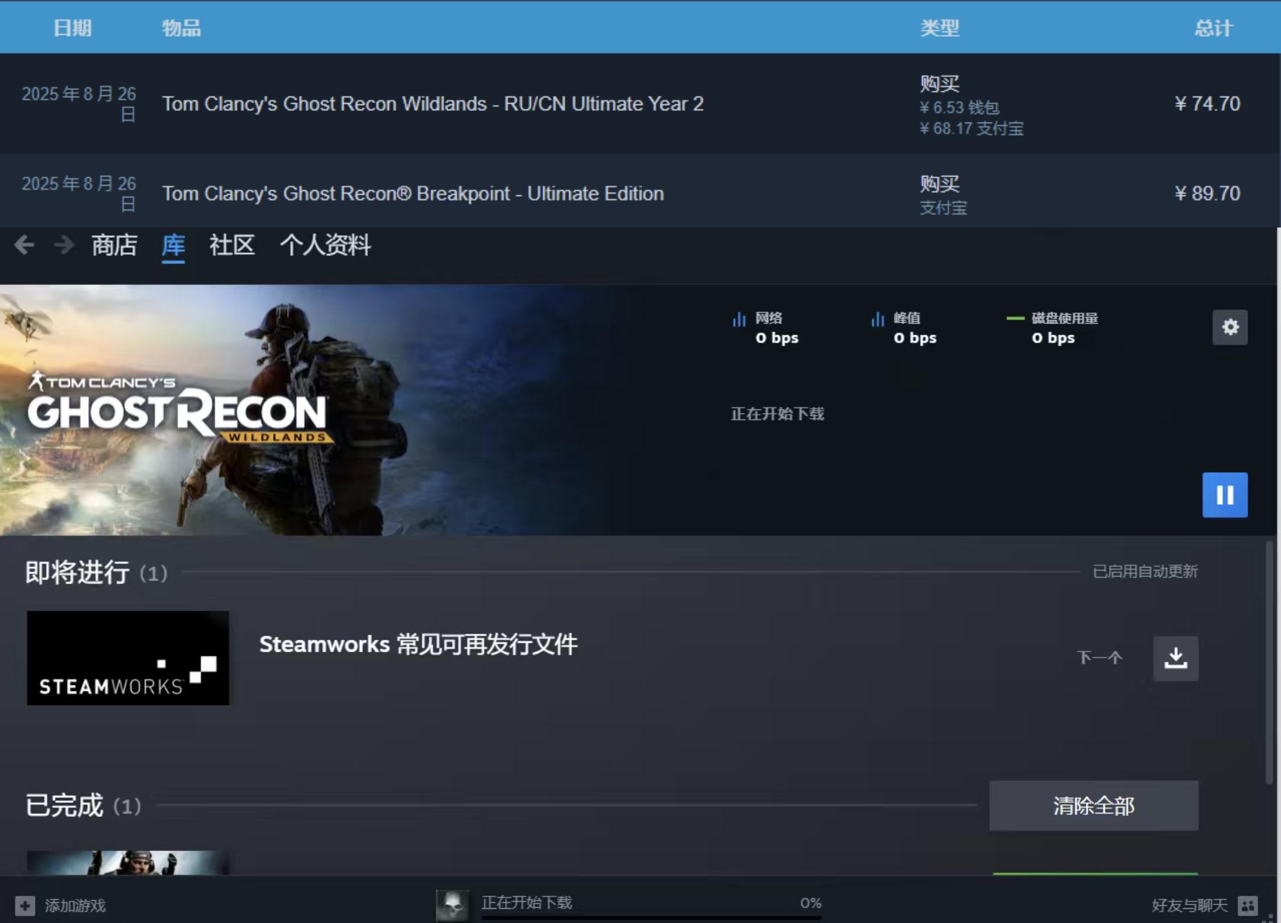Click the ¥ 89.70 total amount
The width and height of the screenshot is (1281, 923).
[1207, 194]
